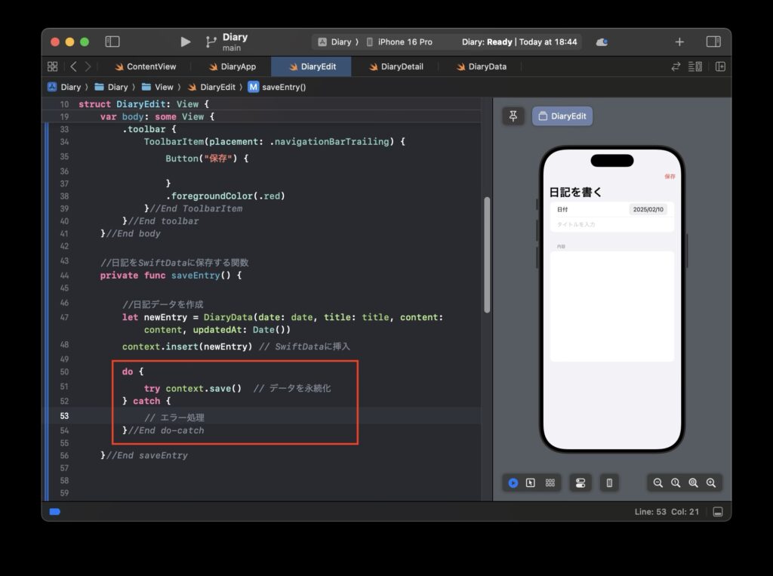This screenshot has height=576, width=773.
Task: Click Diary project in breadcrumb
Action: point(65,88)
